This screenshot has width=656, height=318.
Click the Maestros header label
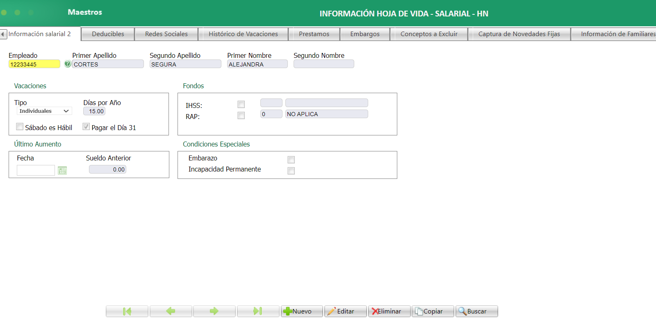[x=85, y=12]
